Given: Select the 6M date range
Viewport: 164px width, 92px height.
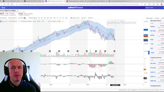Looking at the screenshot, I should [51, 18].
